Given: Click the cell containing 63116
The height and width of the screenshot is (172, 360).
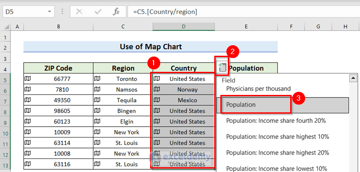Looking at the screenshot, I should coord(58,164).
